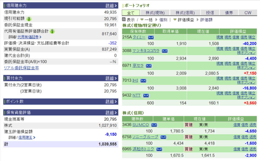The height and width of the screenshot is (161, 260).
Task: Open the envelope icon next to 京セラ
Action: click(149, 66)
